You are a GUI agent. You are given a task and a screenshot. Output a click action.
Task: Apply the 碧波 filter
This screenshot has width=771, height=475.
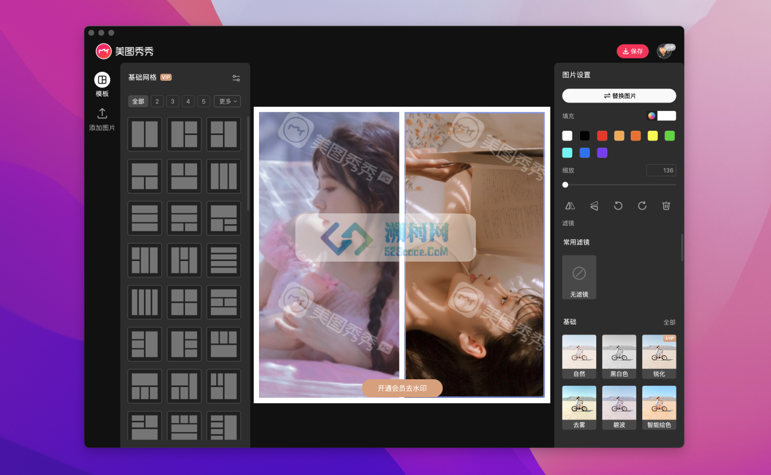(619, 408)
